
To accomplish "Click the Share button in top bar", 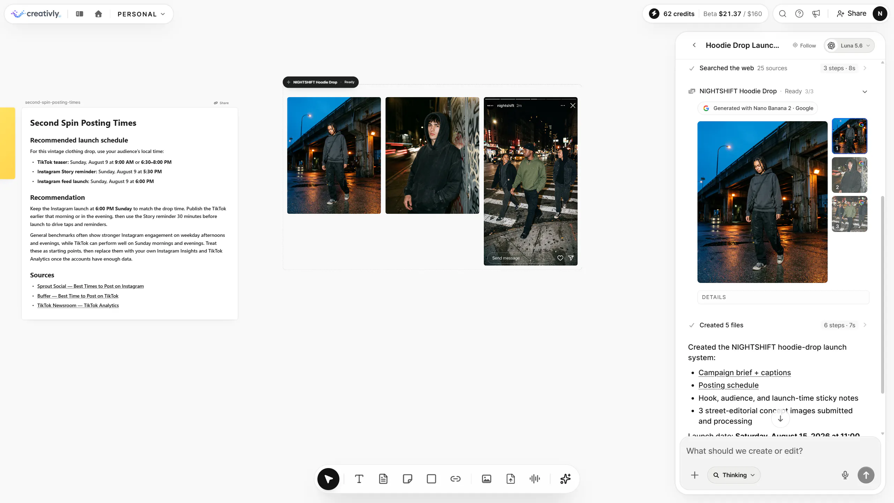I will pyautogui.click(x=851, y=14).
